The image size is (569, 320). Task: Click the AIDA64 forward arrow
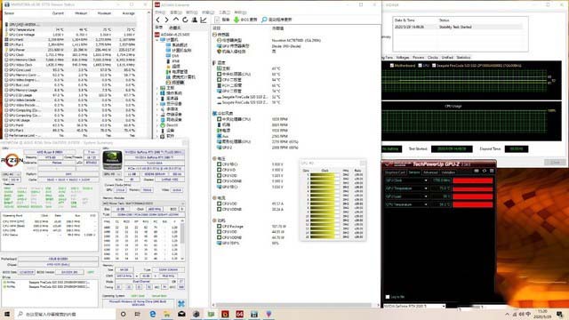tap(166, 20)
